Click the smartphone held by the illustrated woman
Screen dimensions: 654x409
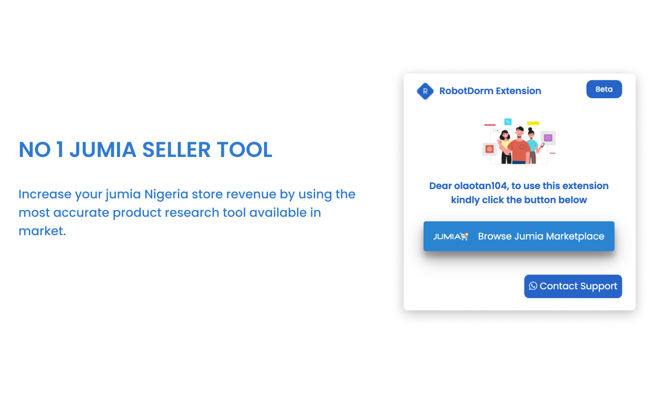543,145
